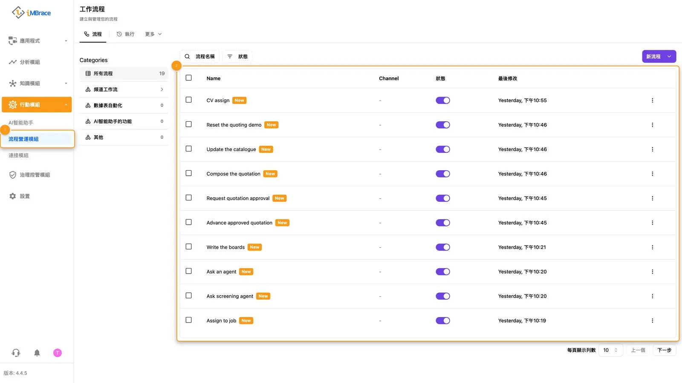Viewport: 682px width, 383px height.
Task: Click the iMBrace logo
Action: tap(32, 13)
